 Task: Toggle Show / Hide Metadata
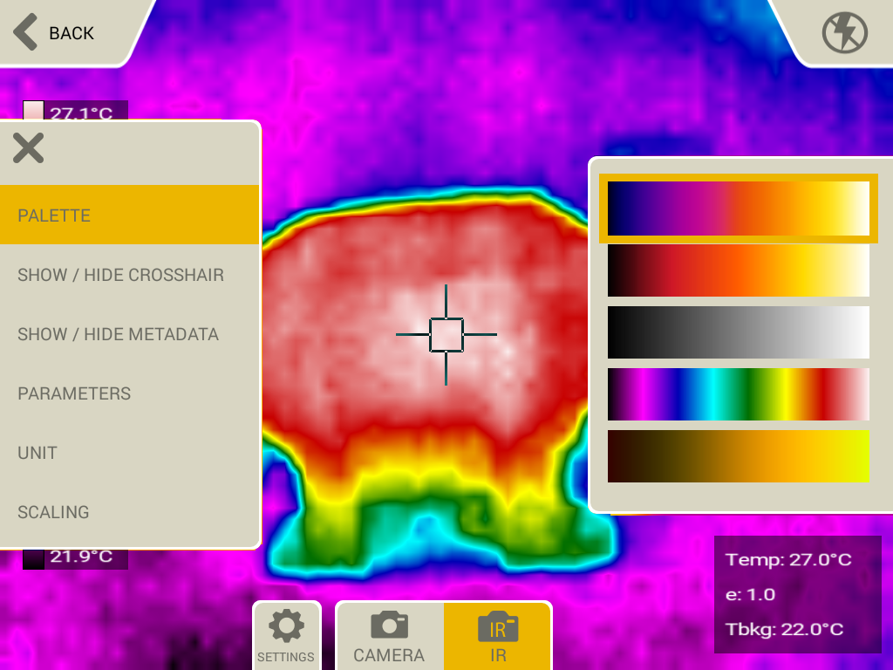pos(129,334)
